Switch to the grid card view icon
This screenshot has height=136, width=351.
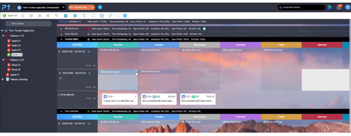(x=125, y=16)
